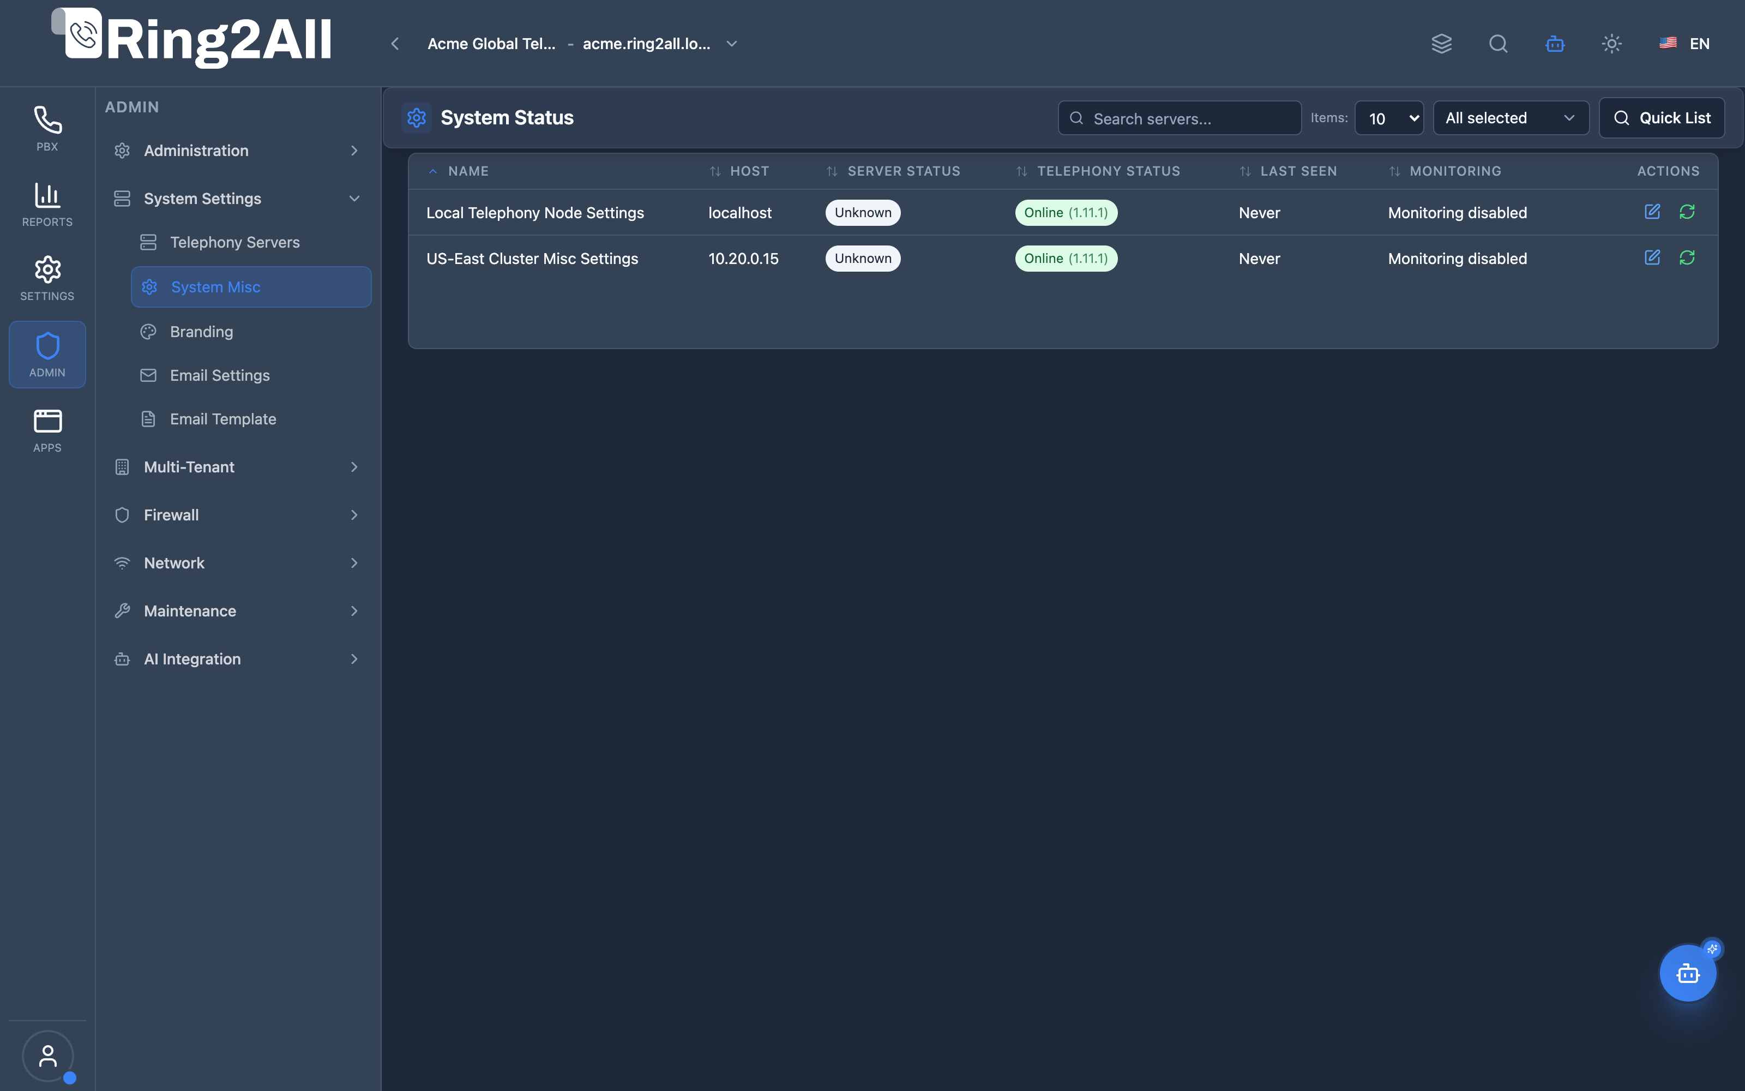Click the header search magnifier icon
The width and height of the screenshot is (1745, 1091).
pos(1499,43)
